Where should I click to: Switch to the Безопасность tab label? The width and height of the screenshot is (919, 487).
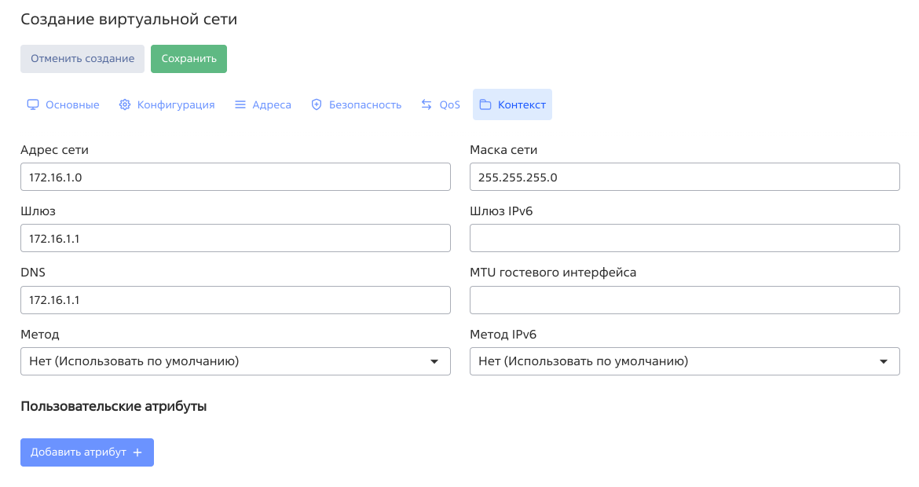click(x=364, y=104)
